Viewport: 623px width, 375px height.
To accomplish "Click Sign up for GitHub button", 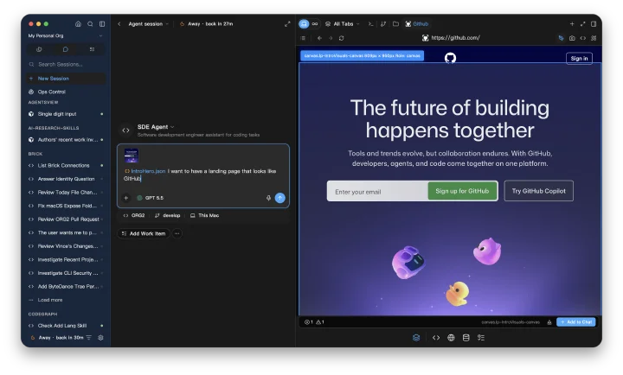I will [462, 191].
